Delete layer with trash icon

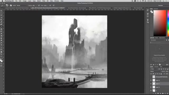pos(167,93)
